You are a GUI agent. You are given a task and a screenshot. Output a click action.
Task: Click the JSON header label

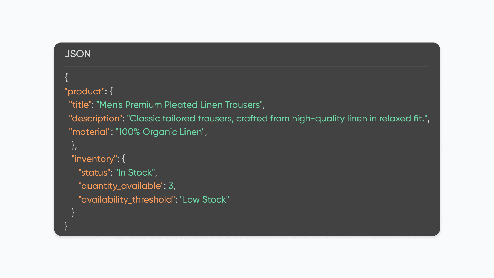(x=77, y=54)
